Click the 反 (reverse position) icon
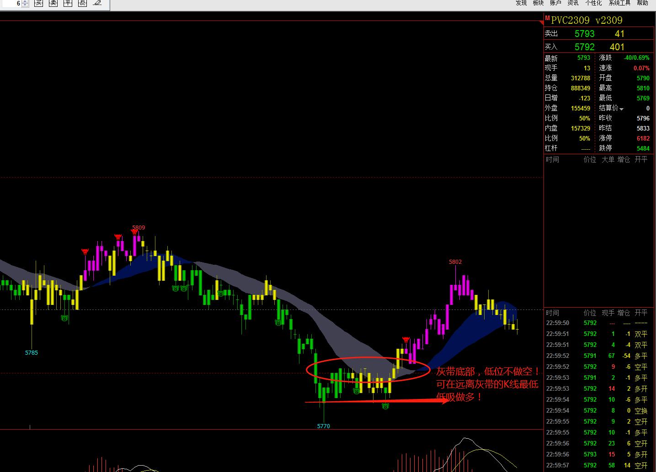This screenshot has height=472, width=656. point(82,3)
